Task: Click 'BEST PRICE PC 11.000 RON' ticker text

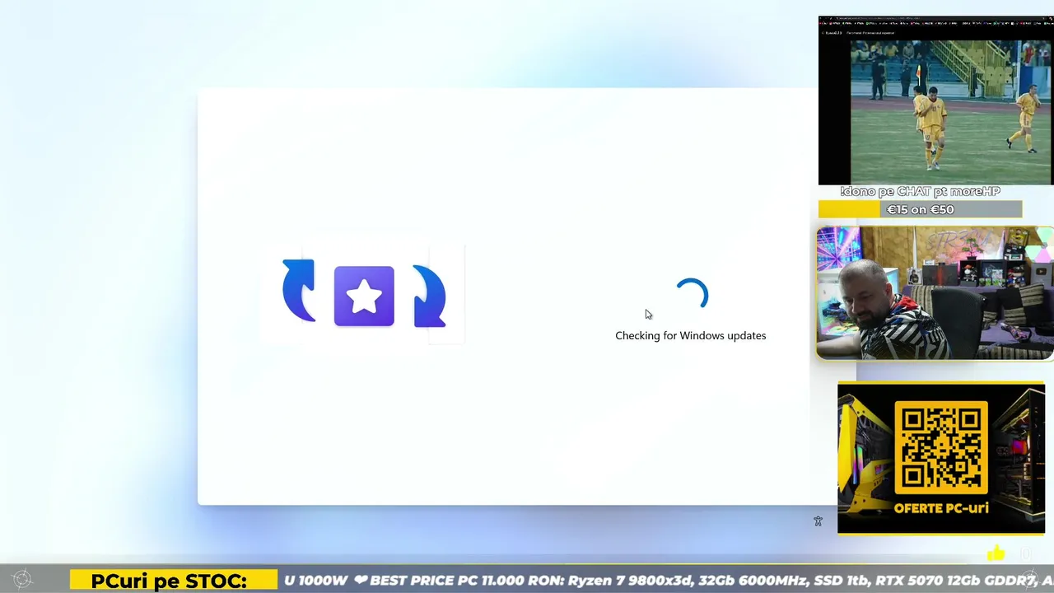Action: click(x=469, y=581)
